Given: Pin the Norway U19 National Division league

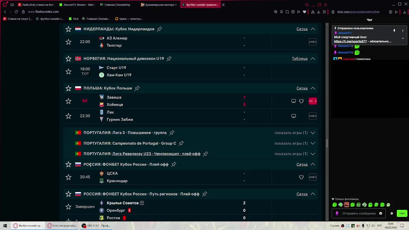Looking at the screenshot, I should tap(169, 59).
